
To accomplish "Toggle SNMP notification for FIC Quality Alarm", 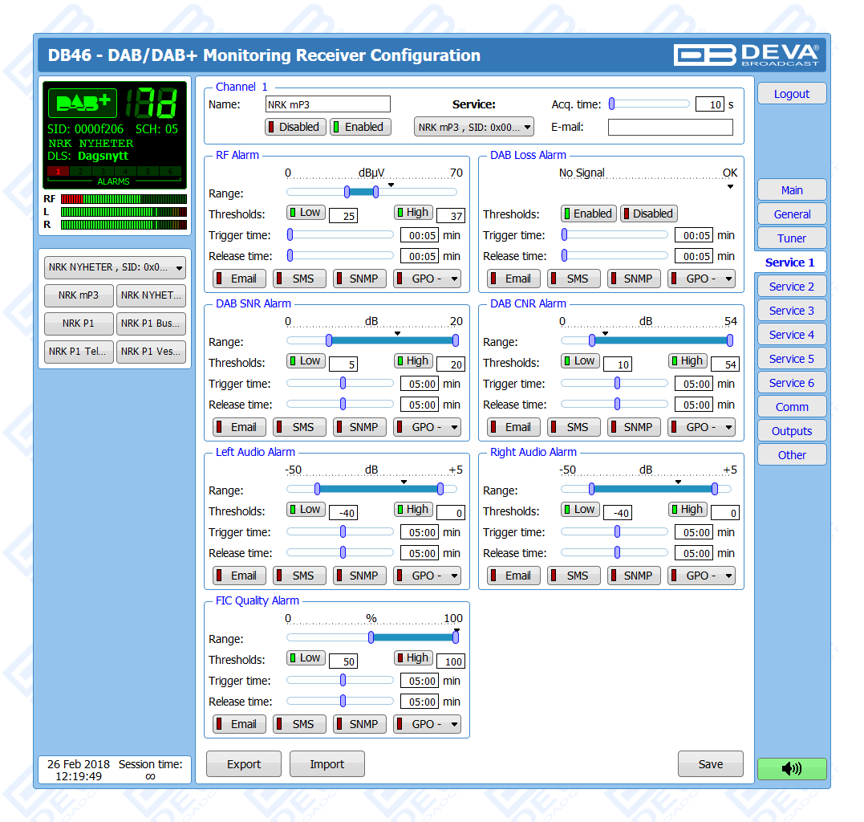I will tap(359, 724).
